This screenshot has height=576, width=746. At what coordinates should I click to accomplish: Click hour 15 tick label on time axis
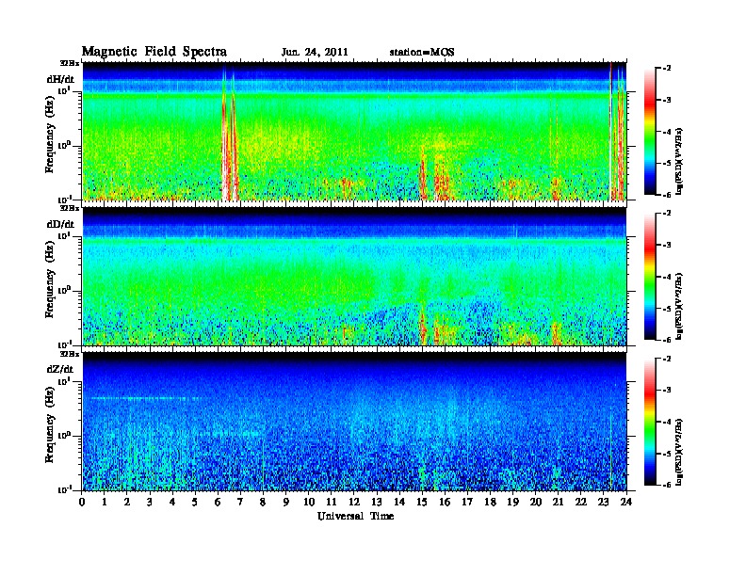click(422, 502)
